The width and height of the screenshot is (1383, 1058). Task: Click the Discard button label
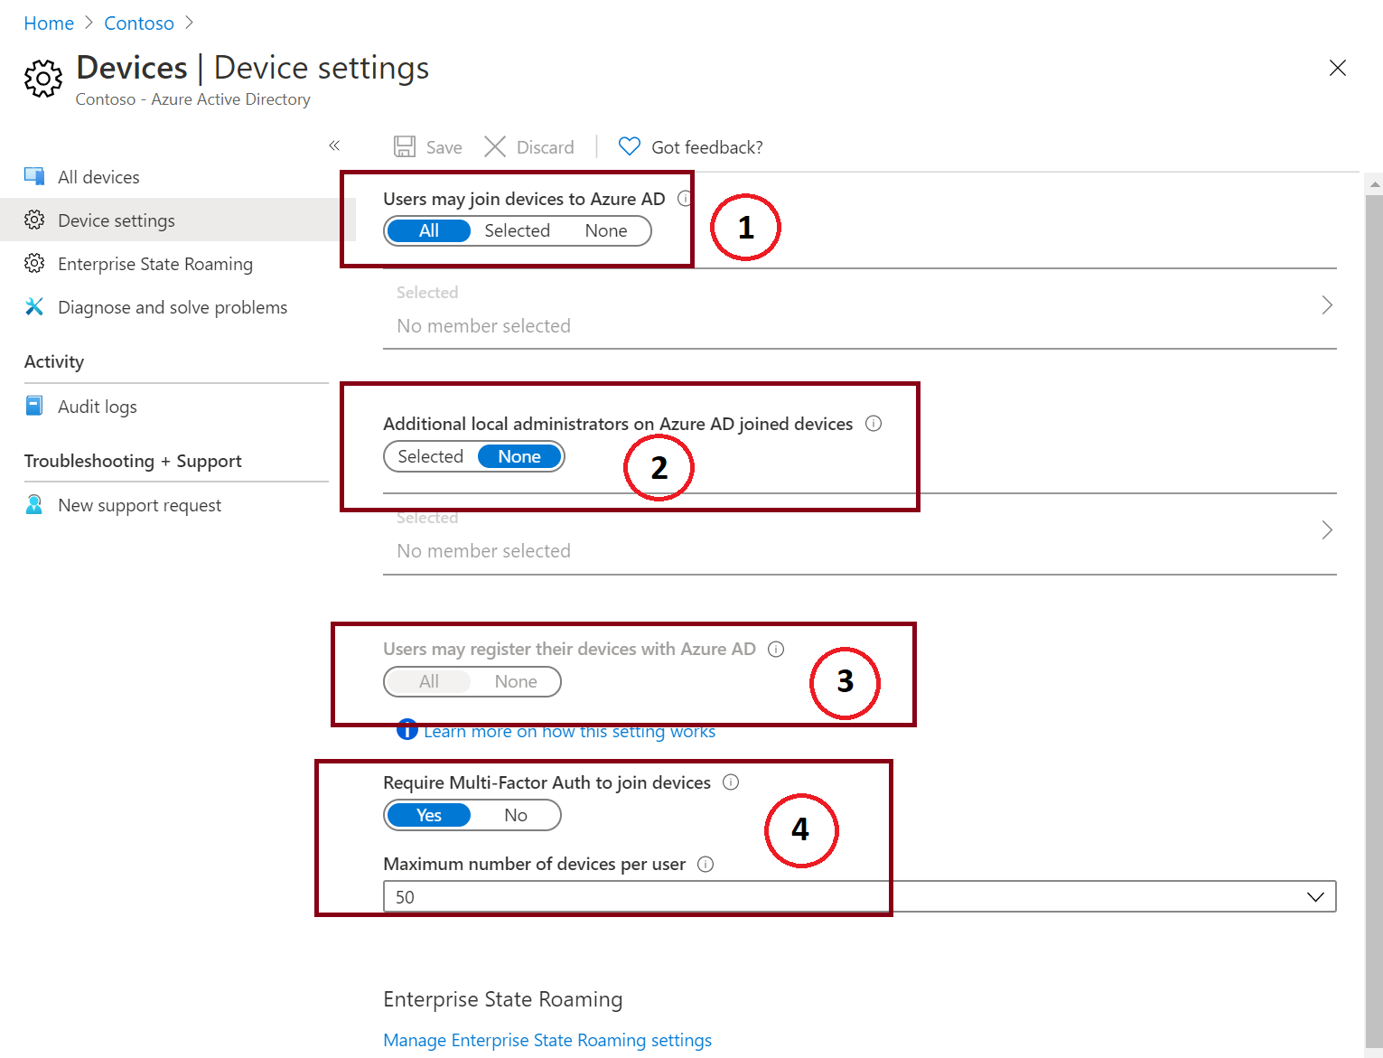click(545, 147)
